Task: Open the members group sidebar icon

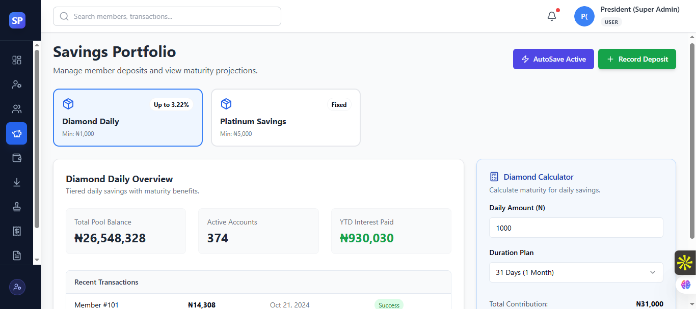Action: click(x=17, y=109)
